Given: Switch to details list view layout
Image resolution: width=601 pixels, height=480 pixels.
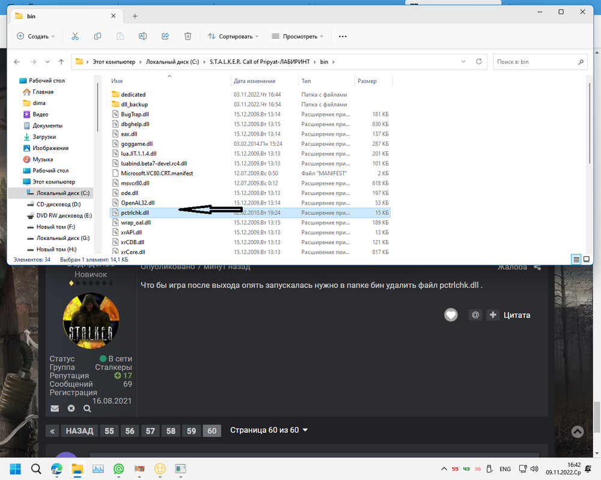Looking at the screenshot, I should click(576, 259).
